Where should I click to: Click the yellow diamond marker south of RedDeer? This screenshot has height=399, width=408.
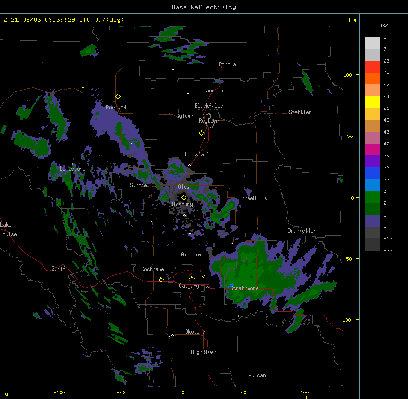click(x=202, y=133)
